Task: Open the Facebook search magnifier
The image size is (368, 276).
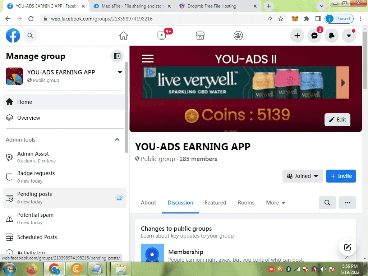Action: click(30, 36)
